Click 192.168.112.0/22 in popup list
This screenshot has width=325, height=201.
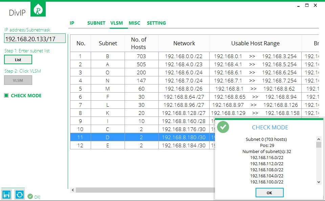point(266,164)
